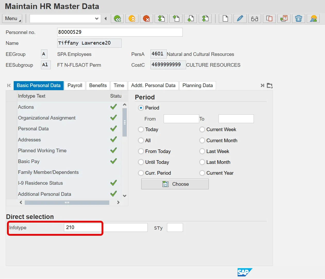The image size is (325, 279).
Task: Open the tab list icon right of tabs
Action: click(x=270, y=86)
